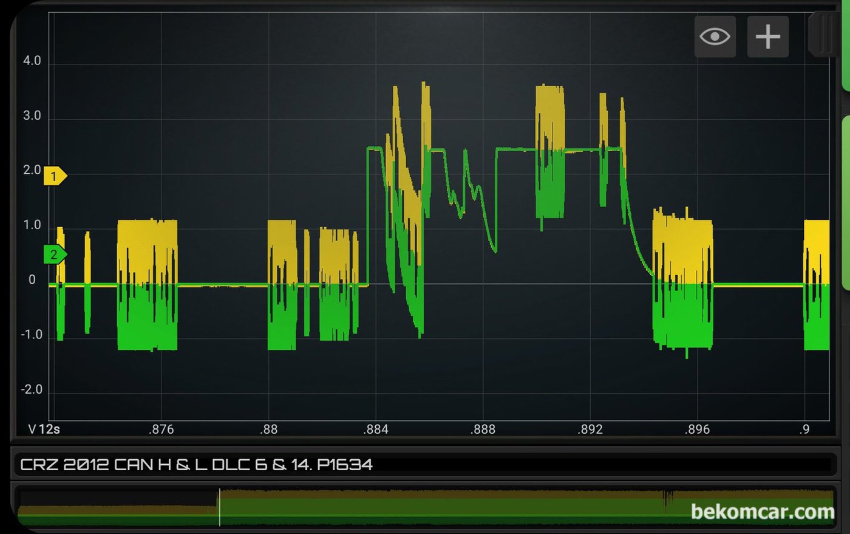Toggle waveform visibility with the eye icon
Viewport: 850px width, 534px height.
715,37
